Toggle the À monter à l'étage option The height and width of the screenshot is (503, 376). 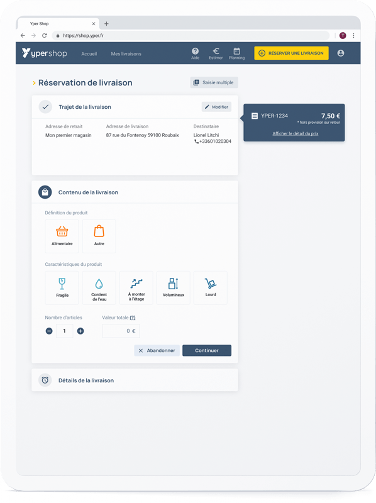pyautogui.click(x=136, y=288)
